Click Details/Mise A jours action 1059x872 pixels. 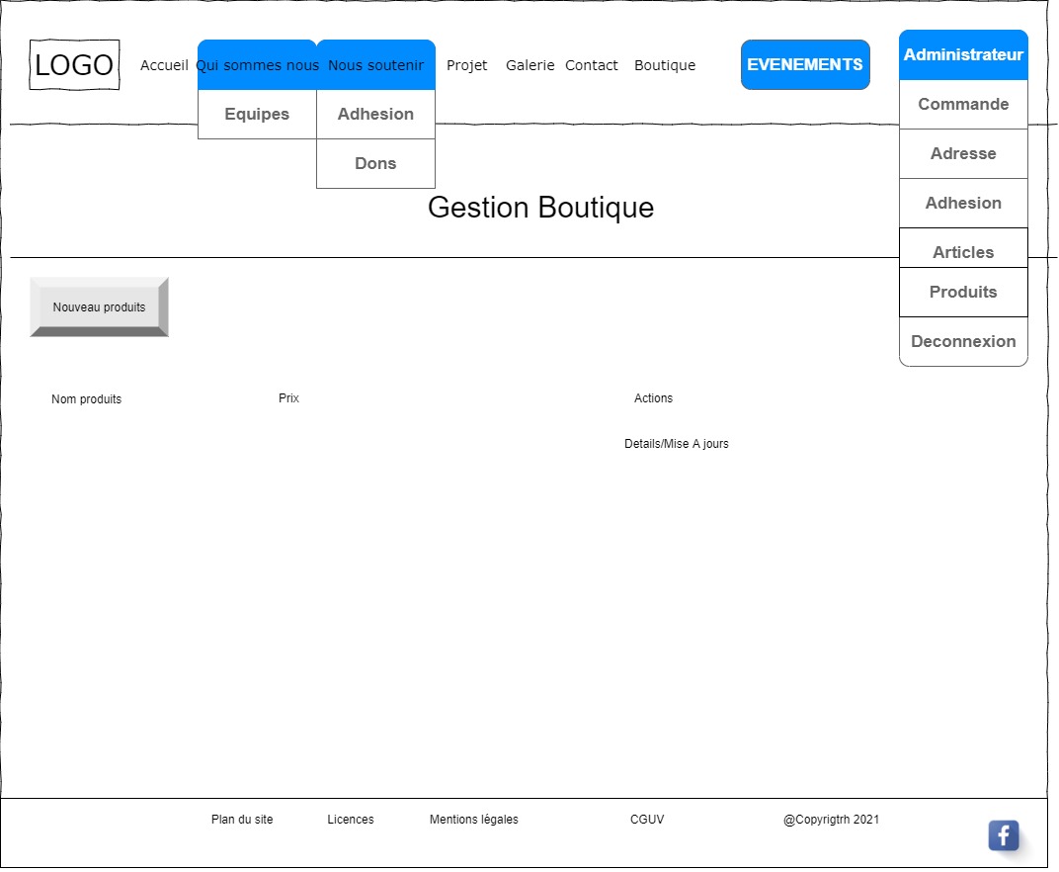pos(677,444)
